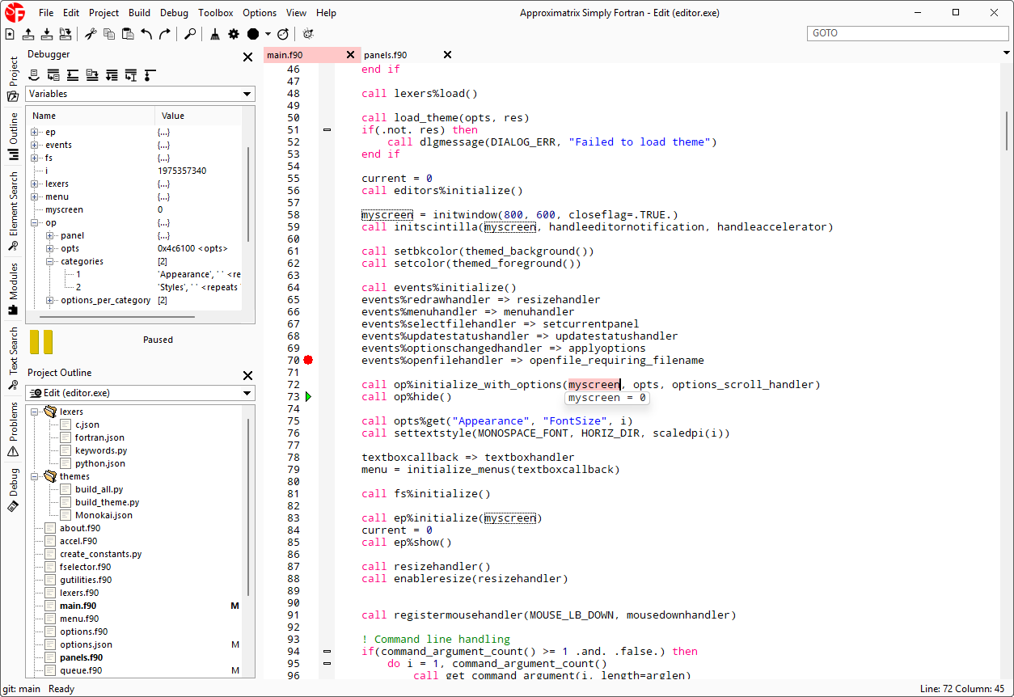The image size is (1014, 697).
Task: Paste using the clipboard toolbar icon
Action: tap(128, 34)
